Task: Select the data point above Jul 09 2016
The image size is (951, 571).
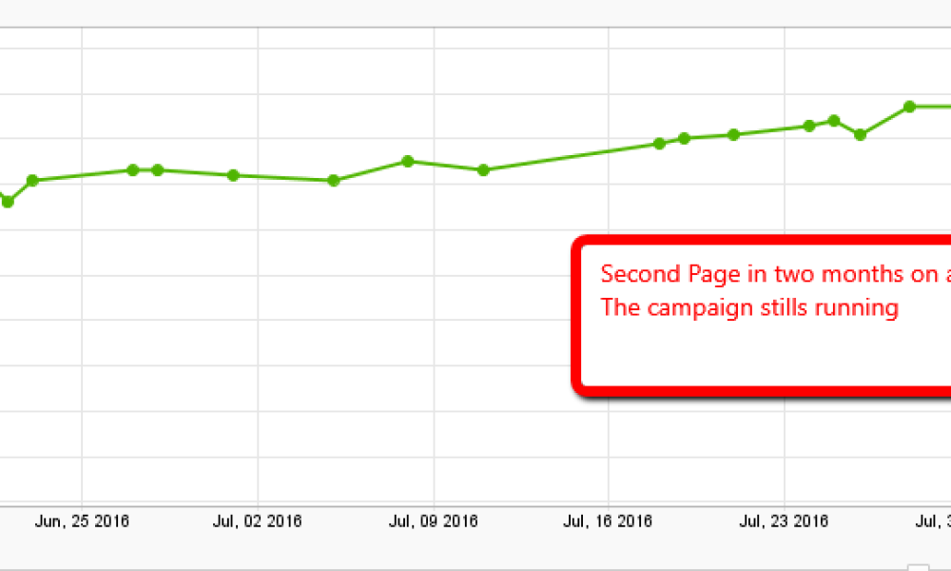Action: coord(407,161)
